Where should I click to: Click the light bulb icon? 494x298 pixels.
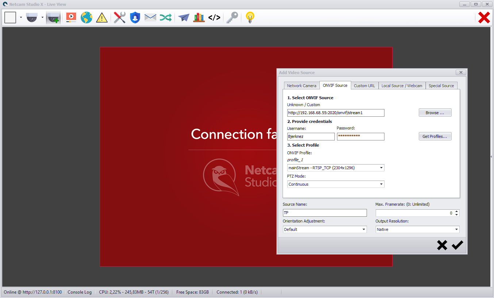click(250, 17)
